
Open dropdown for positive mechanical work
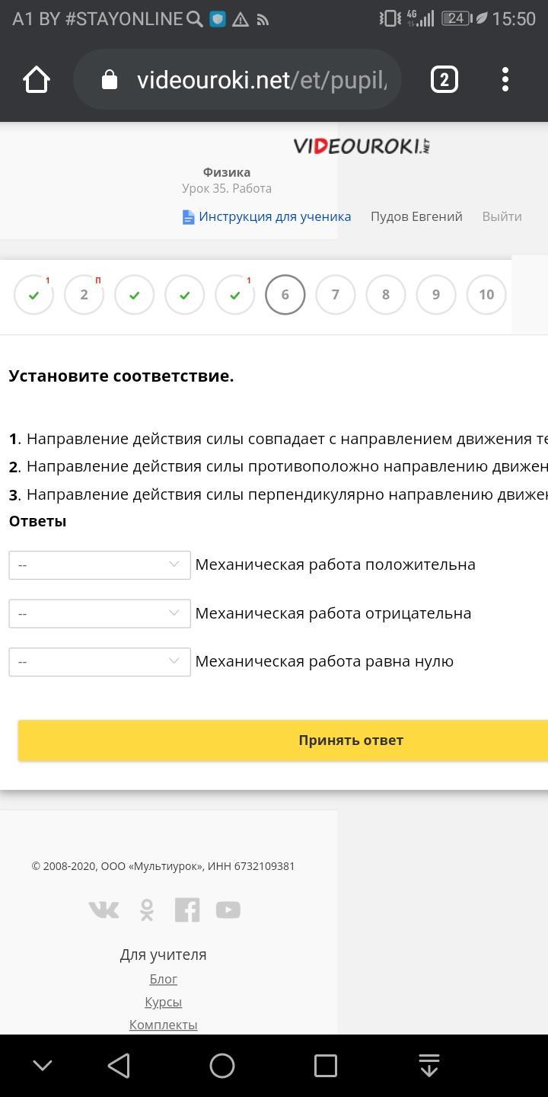click(100, 565)
